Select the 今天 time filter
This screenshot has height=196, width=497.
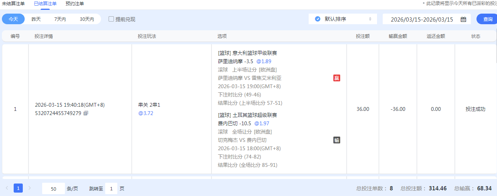[13, 19]
